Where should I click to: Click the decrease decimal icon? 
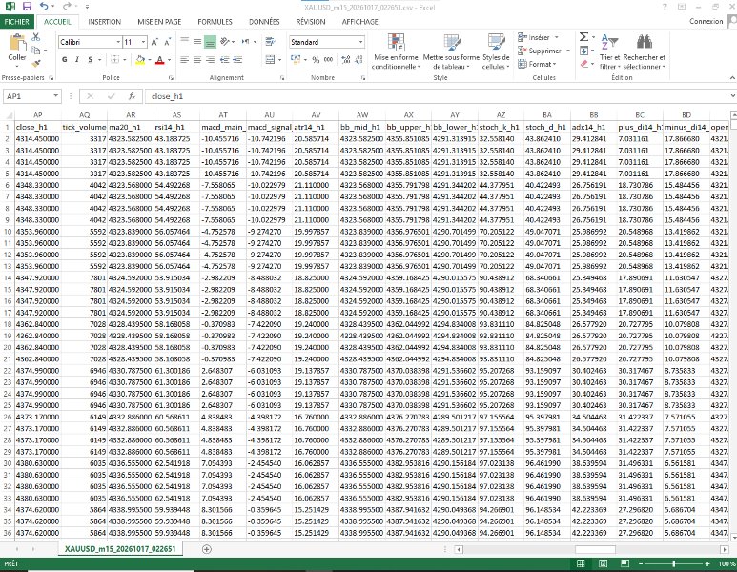(359, 60)
